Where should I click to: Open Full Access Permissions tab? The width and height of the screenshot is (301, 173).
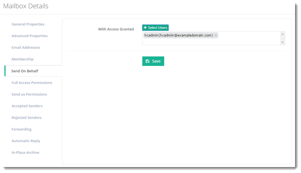coord(32,83)
